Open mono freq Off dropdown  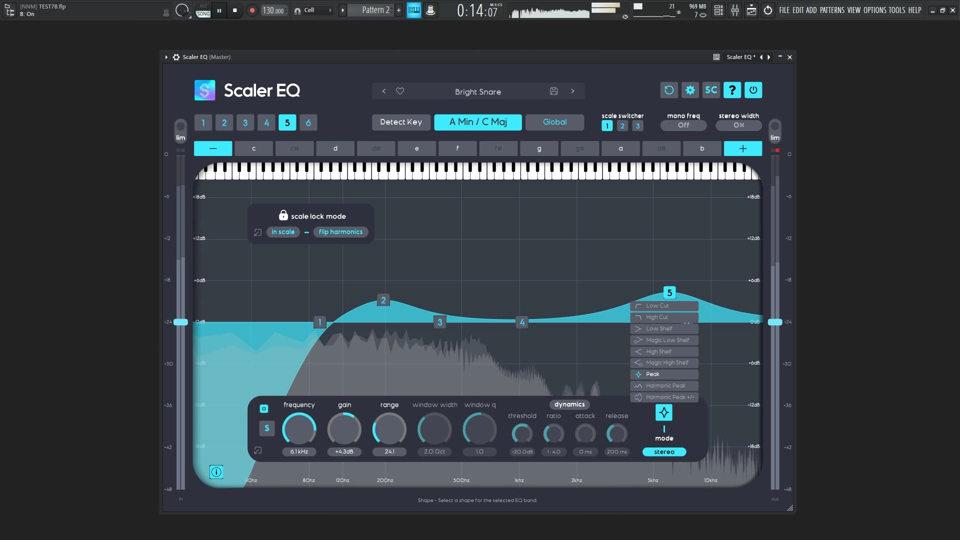point(683,125)
